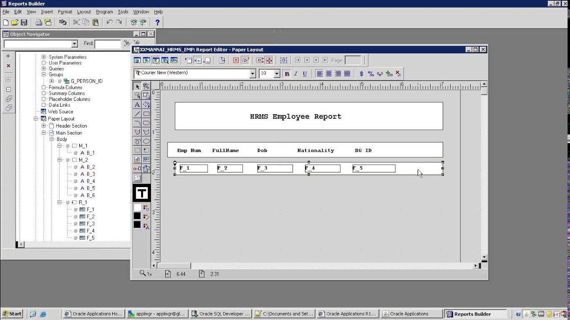The width and height of the screenshot is (570, 320).
Task: Toggle Bold formatting button
Action: [x=287, y=74]
